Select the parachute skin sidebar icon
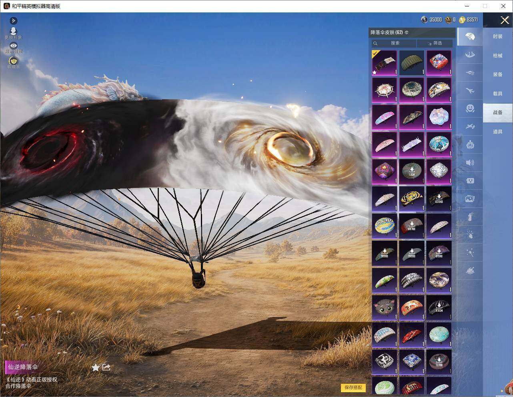 470,37
